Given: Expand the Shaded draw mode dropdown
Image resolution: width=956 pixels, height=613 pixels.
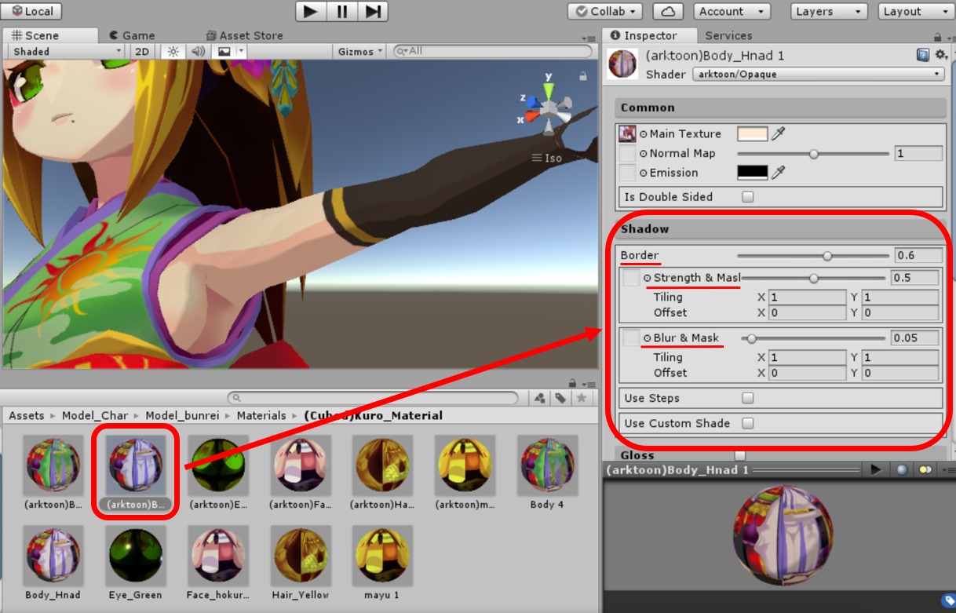Looking at the screenshot, I should pos(67,52).
